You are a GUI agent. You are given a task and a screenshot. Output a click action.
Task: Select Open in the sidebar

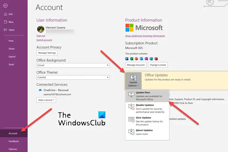[x=14, y=30]
